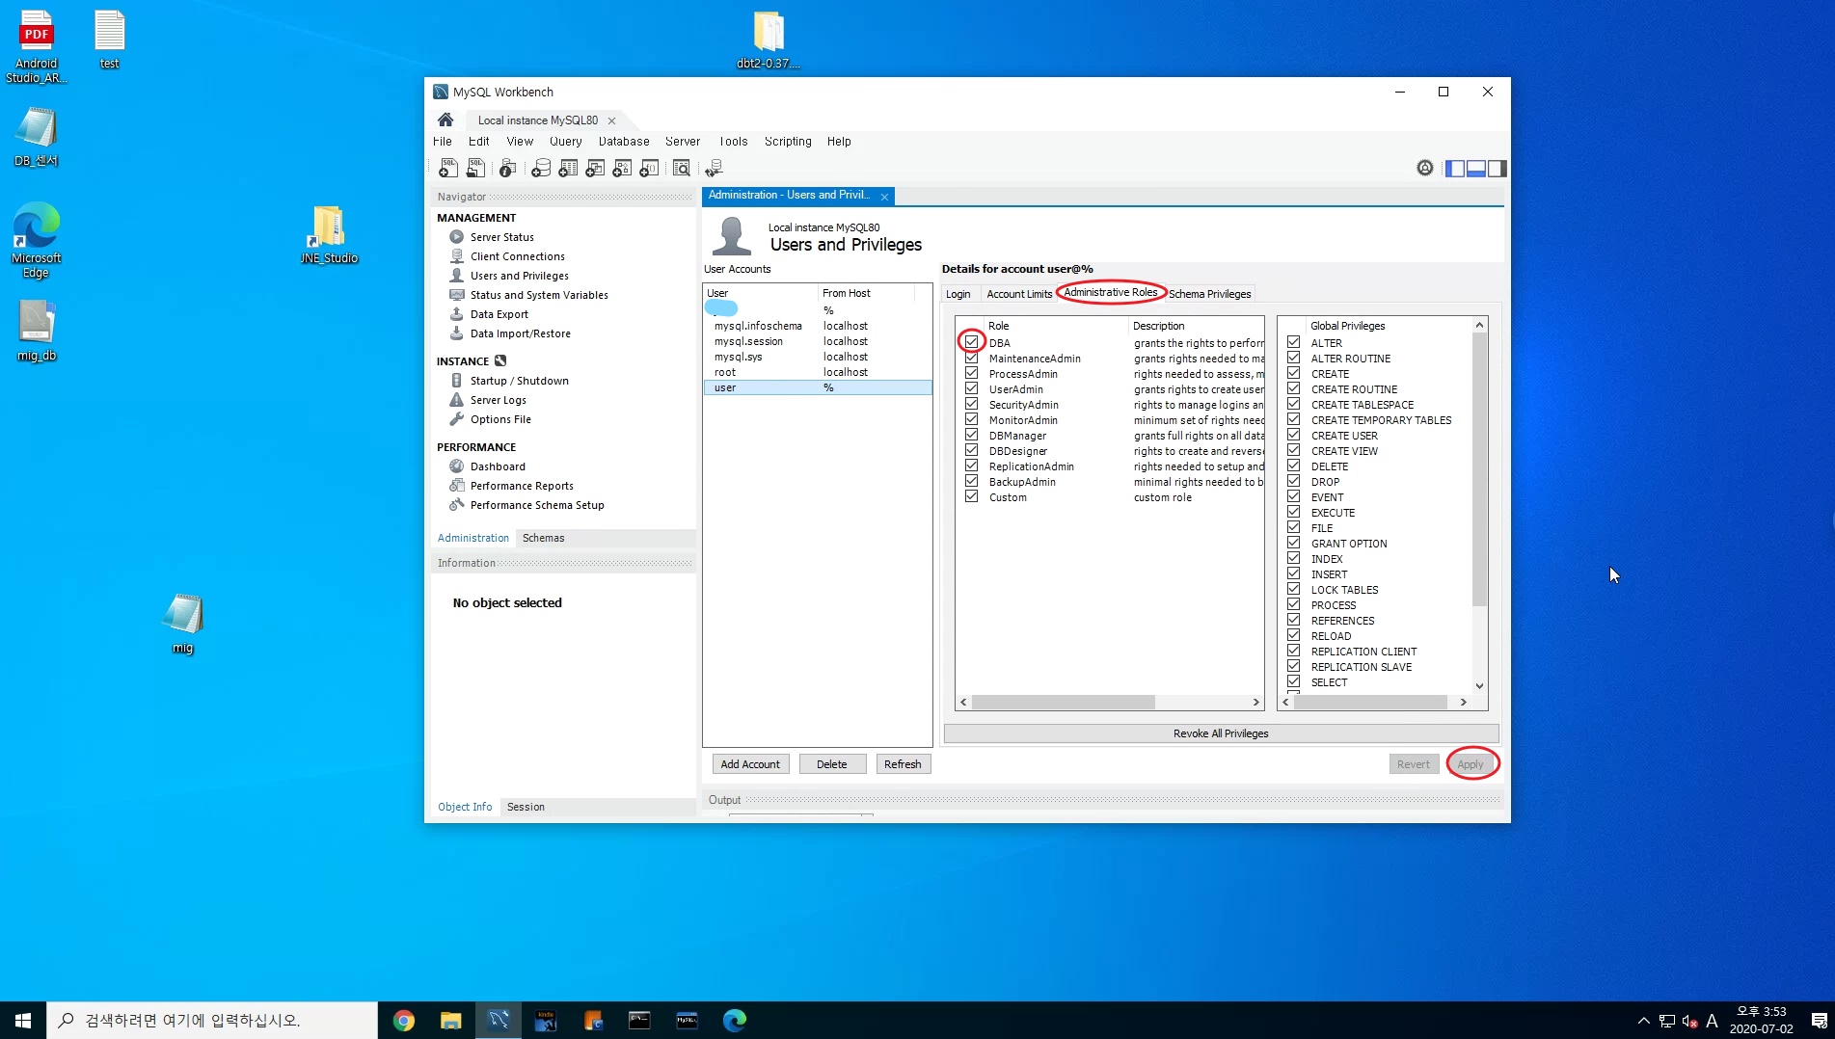Open File Explorer from the taskbar
This screenshot has width=1835, height=1039.
click(x=450, y=1021)
